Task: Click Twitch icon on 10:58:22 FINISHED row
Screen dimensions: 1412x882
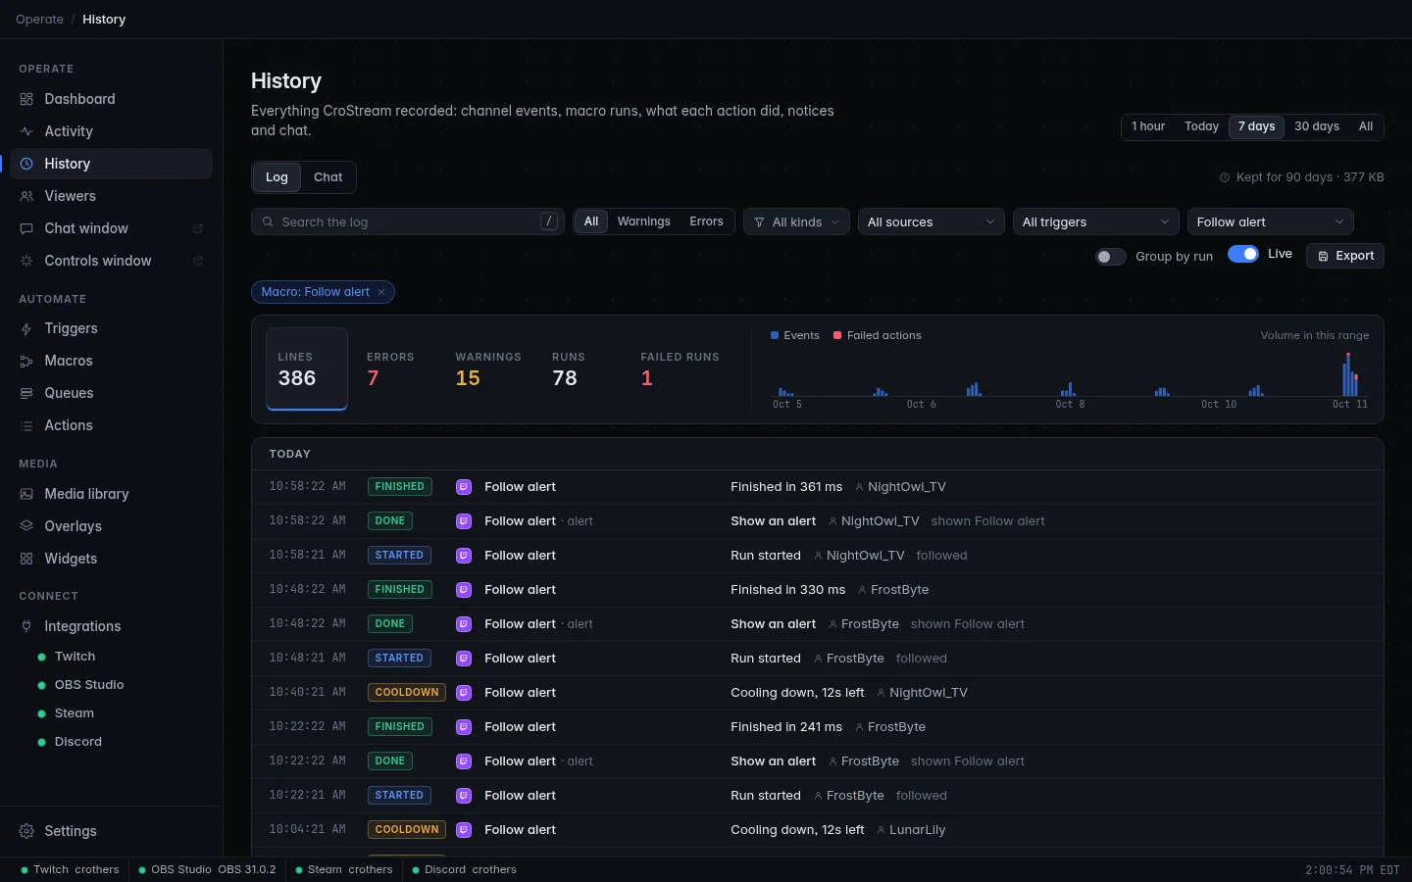Action: (x=464, y=487)
